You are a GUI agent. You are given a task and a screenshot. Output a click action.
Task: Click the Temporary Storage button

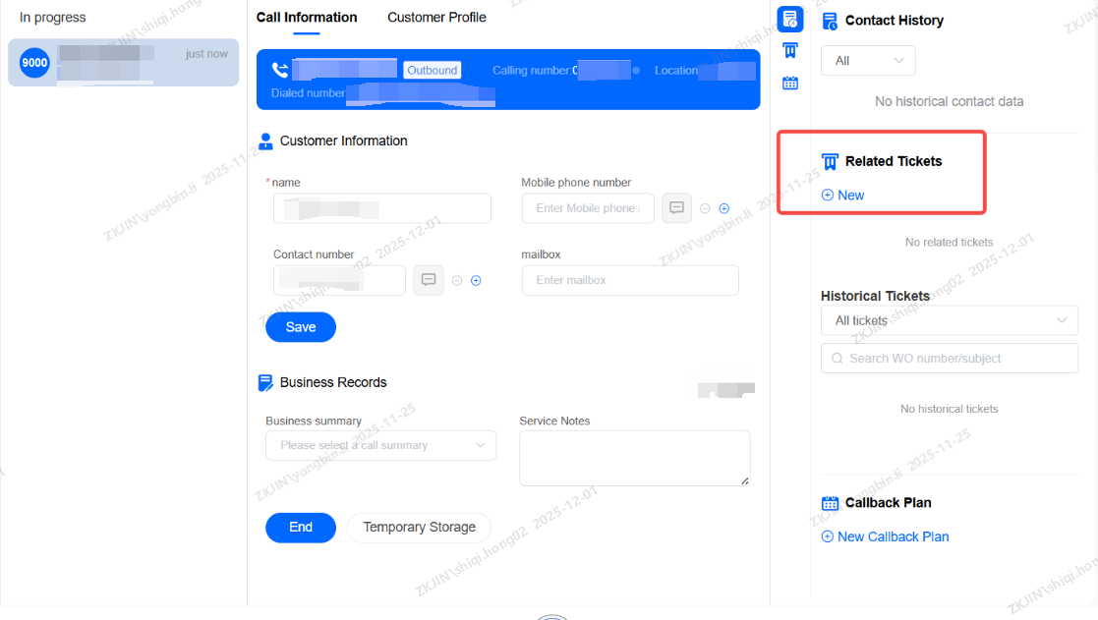419,528
